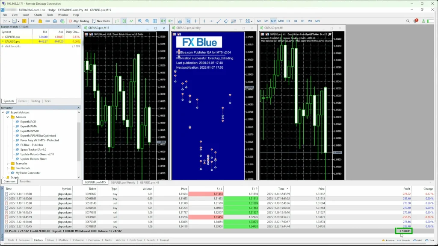This screenshot has height=246, width=438.
Task: Open the MetaEditor IDE icon
Action: pyautogui.click(x=33, y=21)
